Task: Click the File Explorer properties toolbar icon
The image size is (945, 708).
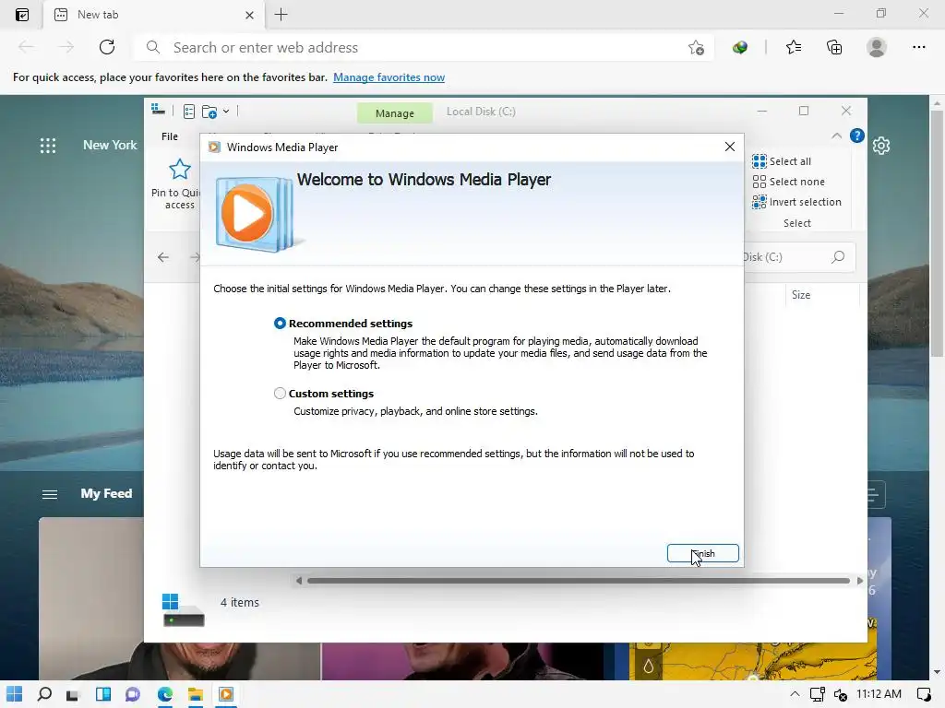Action: coord(188,112)
